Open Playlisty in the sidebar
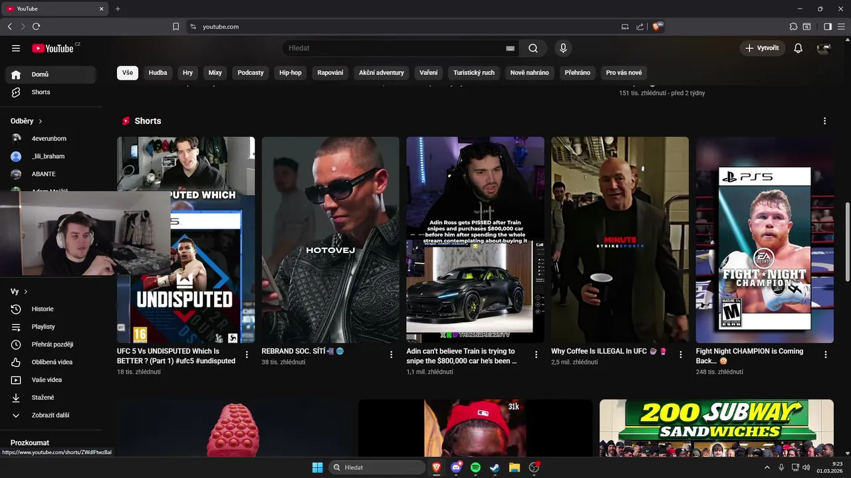This screenshot has height=478, width=851. pyautogui.click(x=51, y=327)
